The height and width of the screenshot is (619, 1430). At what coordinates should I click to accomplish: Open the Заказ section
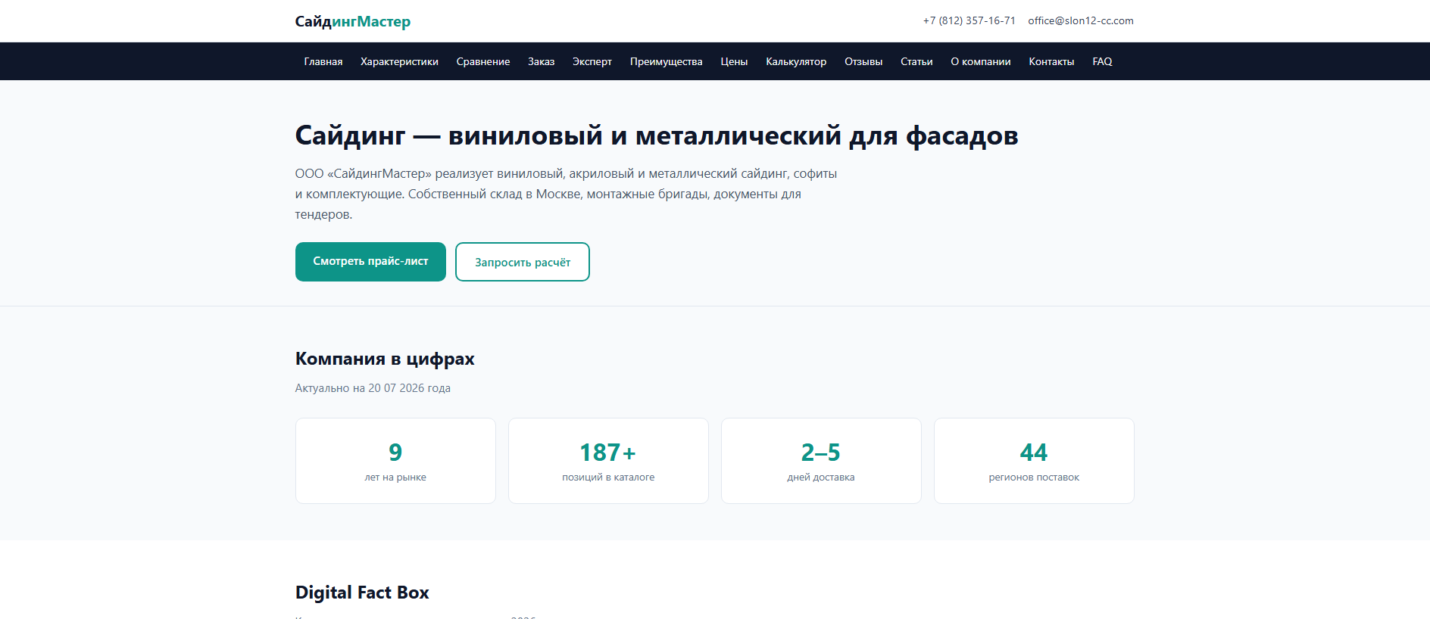click(541, 61)
